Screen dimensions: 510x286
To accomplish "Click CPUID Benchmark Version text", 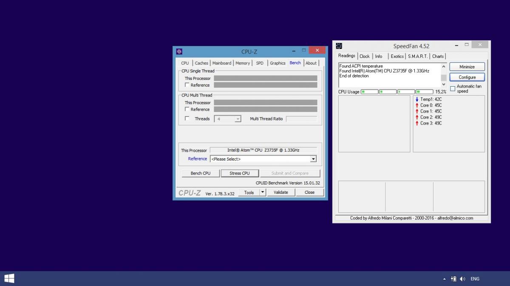I will point(288,183).
